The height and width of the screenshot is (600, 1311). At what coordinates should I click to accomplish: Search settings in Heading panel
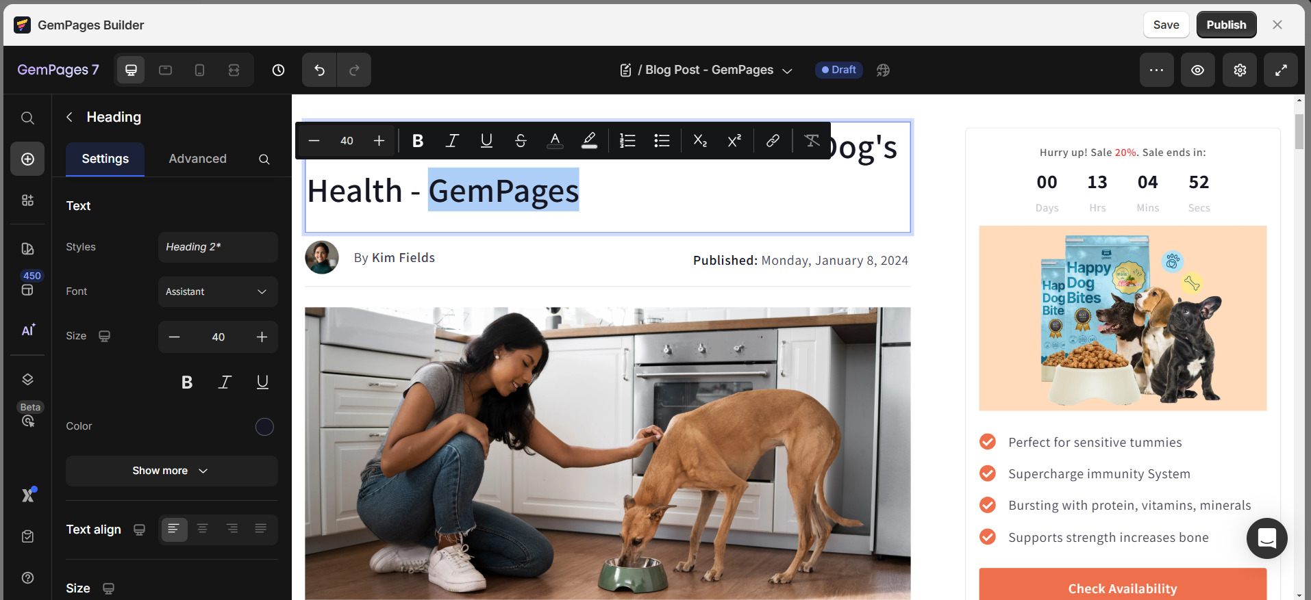coord(264,159)
